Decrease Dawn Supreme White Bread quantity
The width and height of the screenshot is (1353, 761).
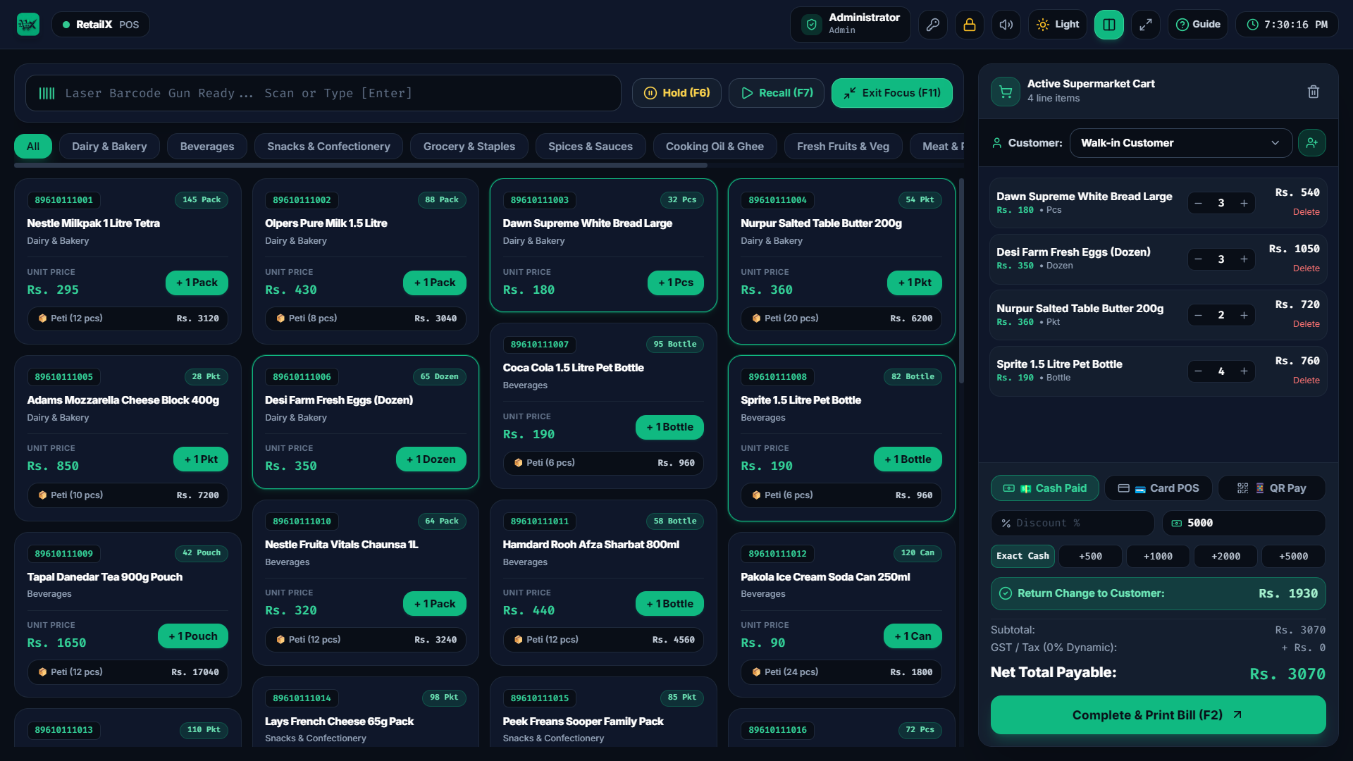pos(1199,204)
